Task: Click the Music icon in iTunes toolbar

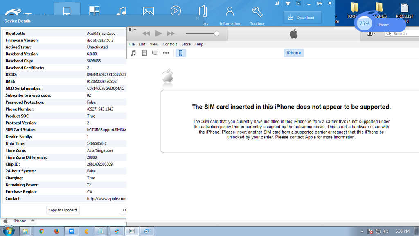Action: pyautogui.click(x=133, y=53)
